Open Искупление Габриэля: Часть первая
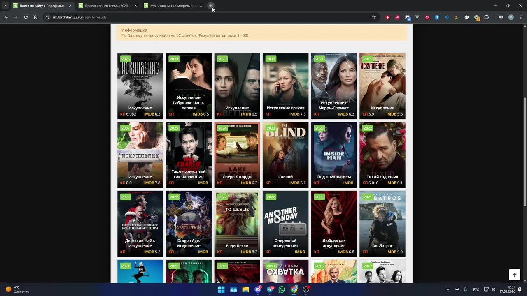The height and width of the screenshot is (296, 527). 189,86
